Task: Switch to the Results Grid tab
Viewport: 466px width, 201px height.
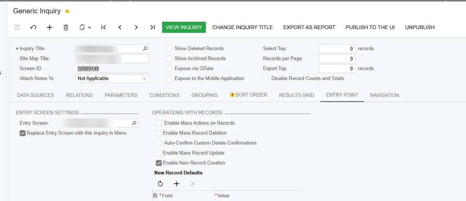Action: 296,95
